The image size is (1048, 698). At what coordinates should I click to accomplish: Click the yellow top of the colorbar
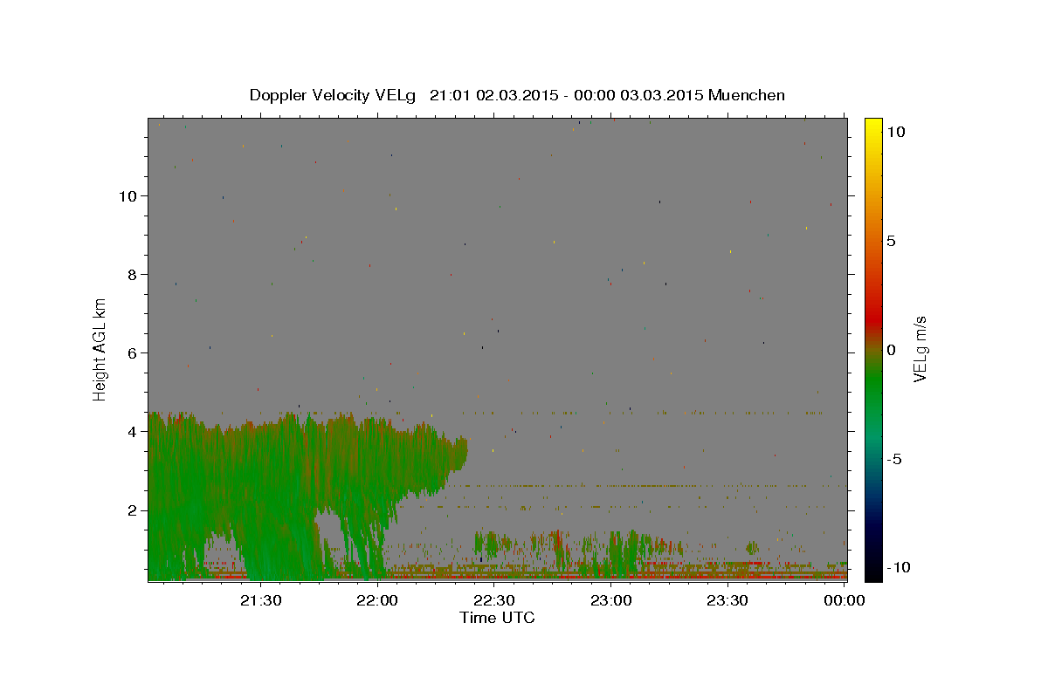coord(873,127)
